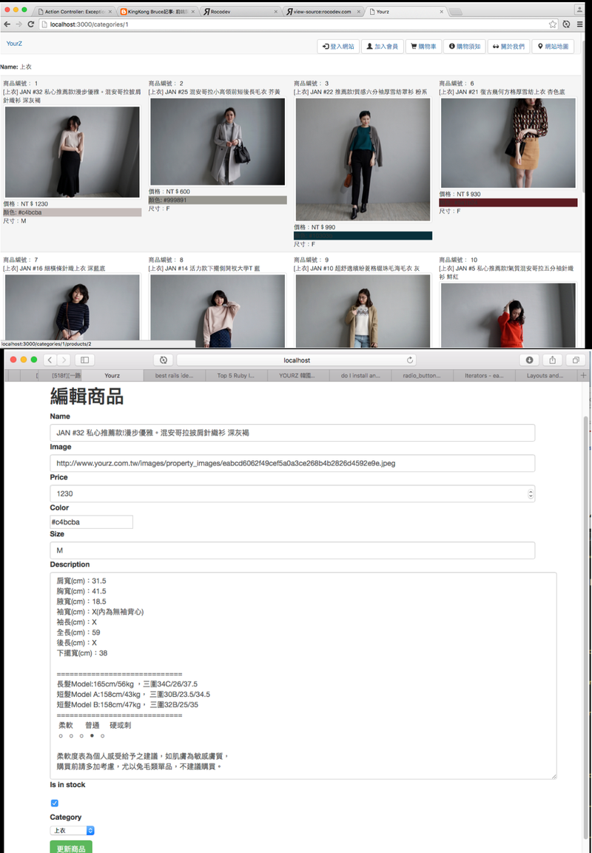Click the Color field showing #c4bcba
The height and width of the screenshot is (853, 592).
(x=90, y=522)
